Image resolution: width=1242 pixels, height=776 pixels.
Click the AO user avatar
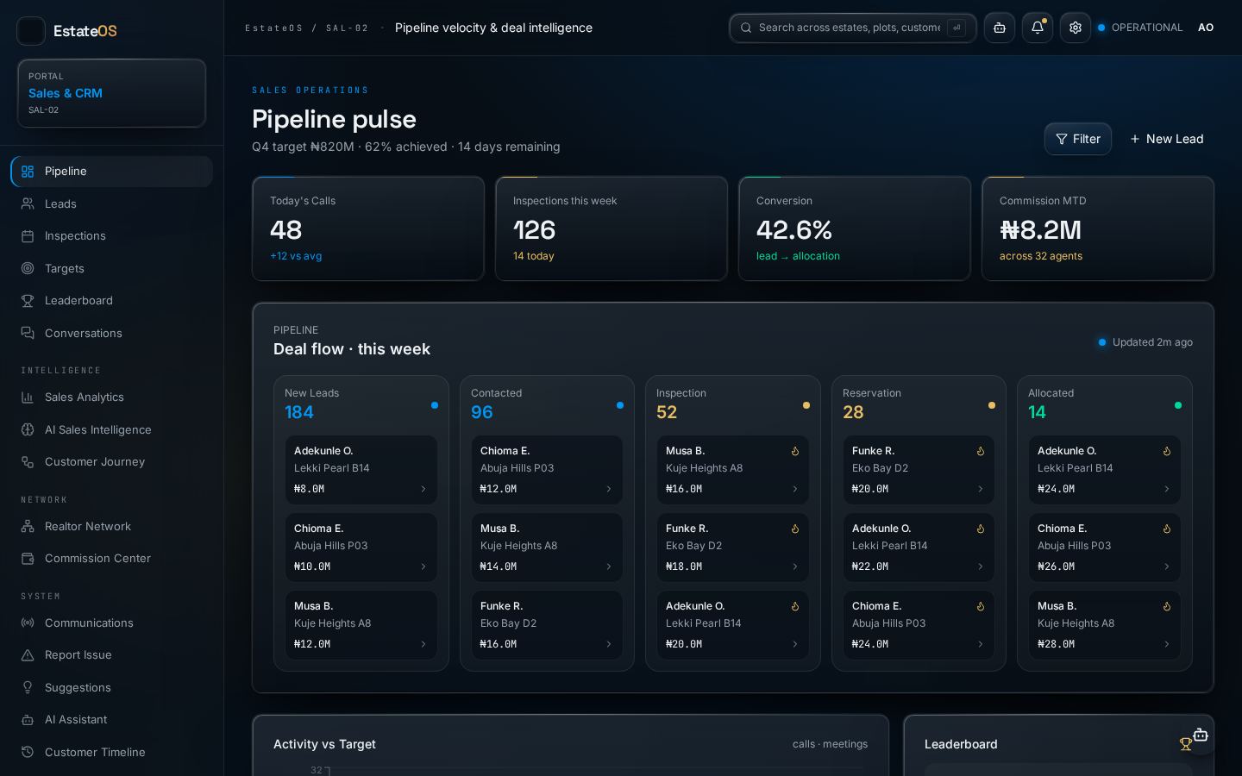pos(1206,28)
